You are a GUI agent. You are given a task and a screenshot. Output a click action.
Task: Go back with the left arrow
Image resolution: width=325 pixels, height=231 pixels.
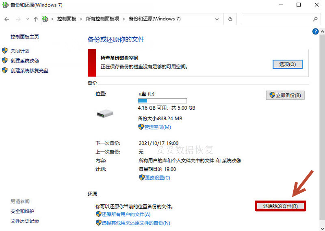(x=7, y=19)
